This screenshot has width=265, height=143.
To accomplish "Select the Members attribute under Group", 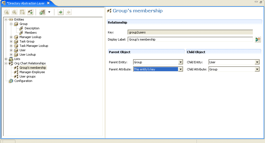I will (x=30, y=33).
